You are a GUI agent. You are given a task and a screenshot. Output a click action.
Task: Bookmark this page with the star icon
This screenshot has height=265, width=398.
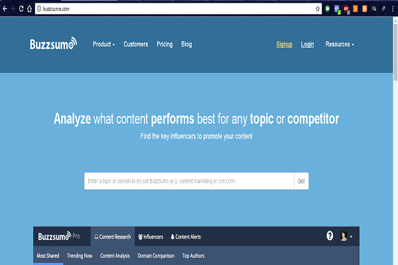point(318,9)
